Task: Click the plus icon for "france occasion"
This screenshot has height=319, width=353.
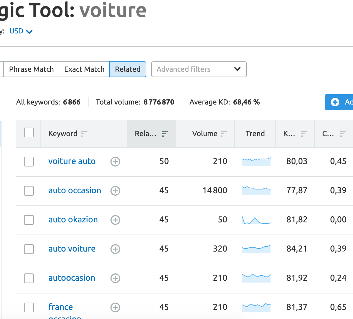Action: [115, 307]
